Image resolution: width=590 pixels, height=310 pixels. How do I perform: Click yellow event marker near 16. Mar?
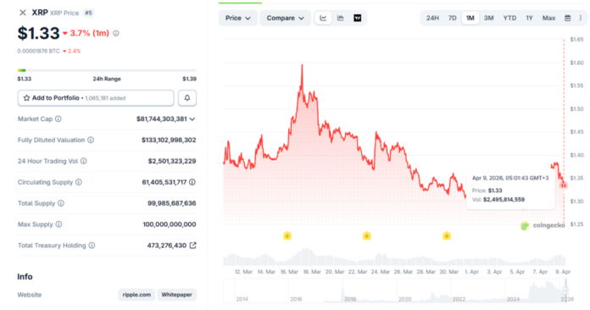(287, 236)
